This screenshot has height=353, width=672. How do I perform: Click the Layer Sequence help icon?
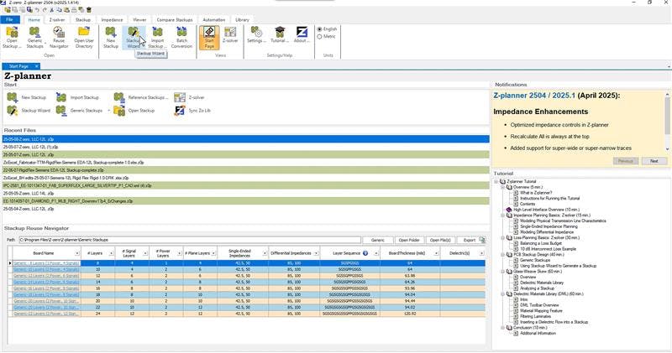pos(365,253)
